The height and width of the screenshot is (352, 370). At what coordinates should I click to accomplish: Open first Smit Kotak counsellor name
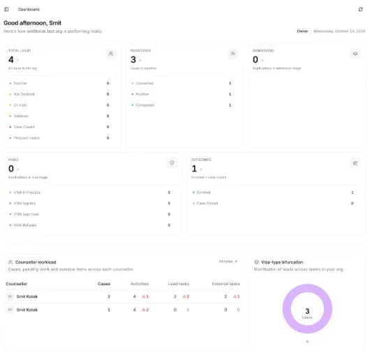27,296
